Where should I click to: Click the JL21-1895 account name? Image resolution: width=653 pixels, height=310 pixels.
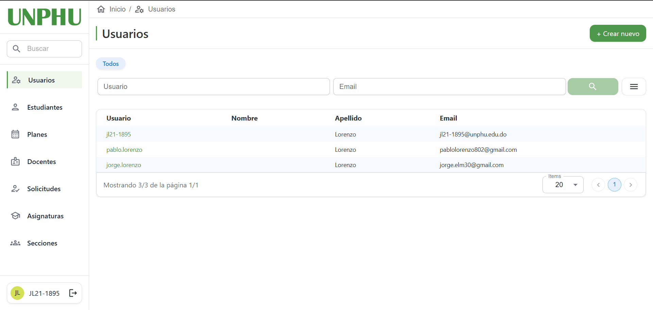point(44,293)
